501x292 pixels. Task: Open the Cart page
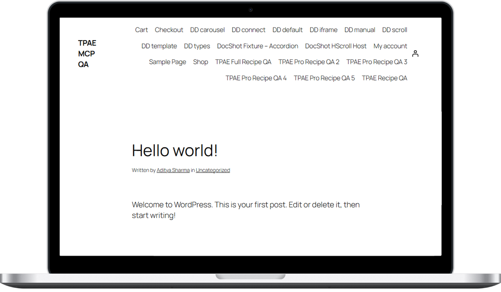[x=142, y=30]
